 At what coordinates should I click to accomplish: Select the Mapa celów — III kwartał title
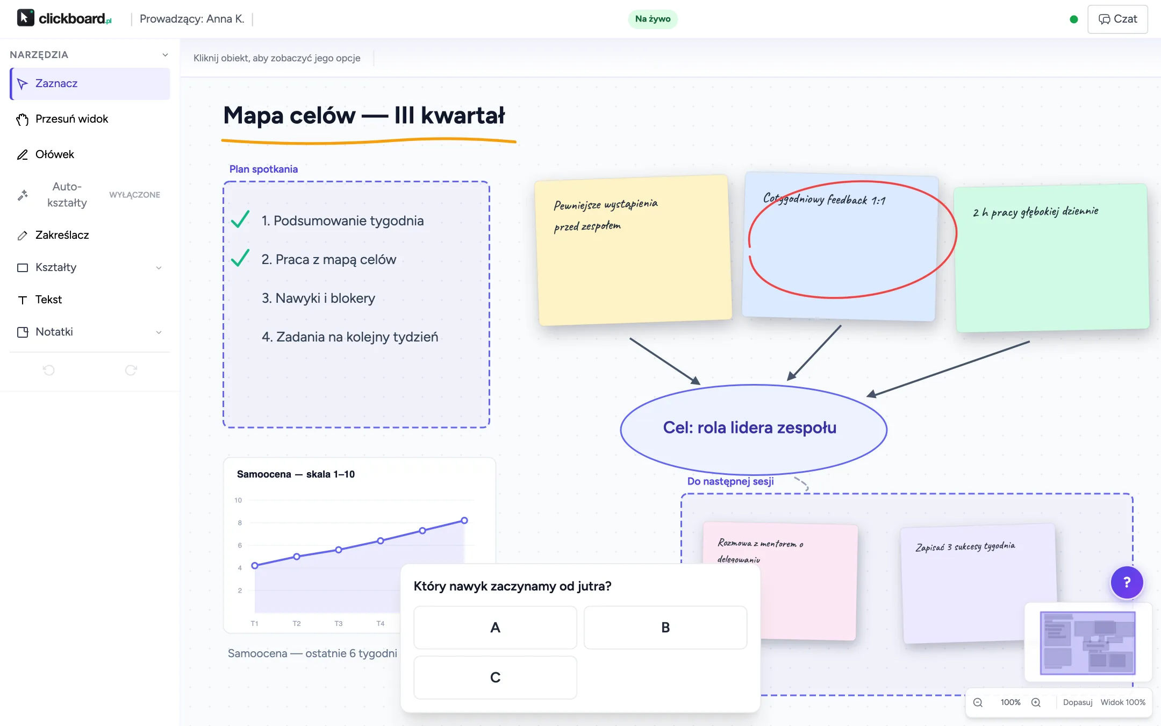point(364,115)
